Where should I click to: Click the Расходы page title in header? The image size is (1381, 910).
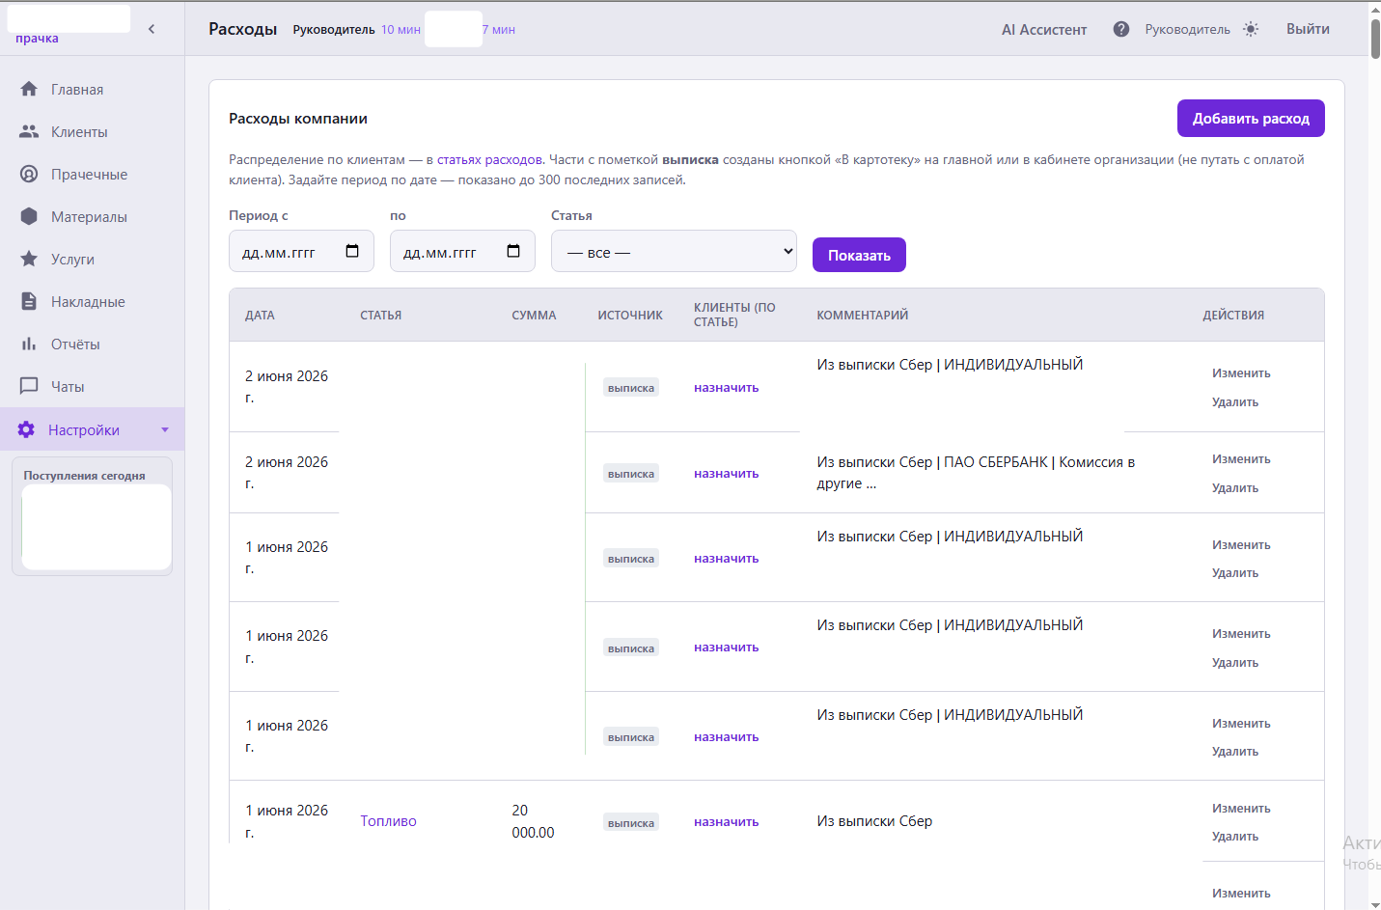point(243,29)
